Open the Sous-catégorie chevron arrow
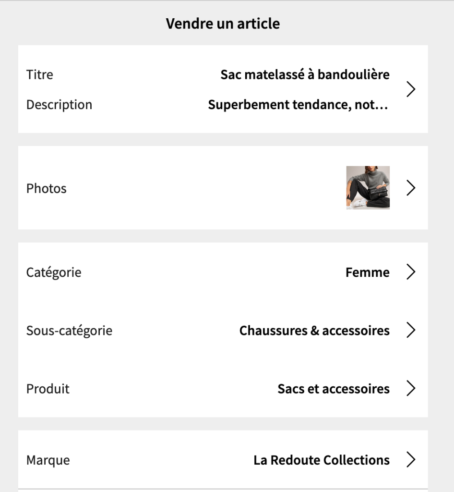This screenshot has width=454, height=492. tap(411, 330)
